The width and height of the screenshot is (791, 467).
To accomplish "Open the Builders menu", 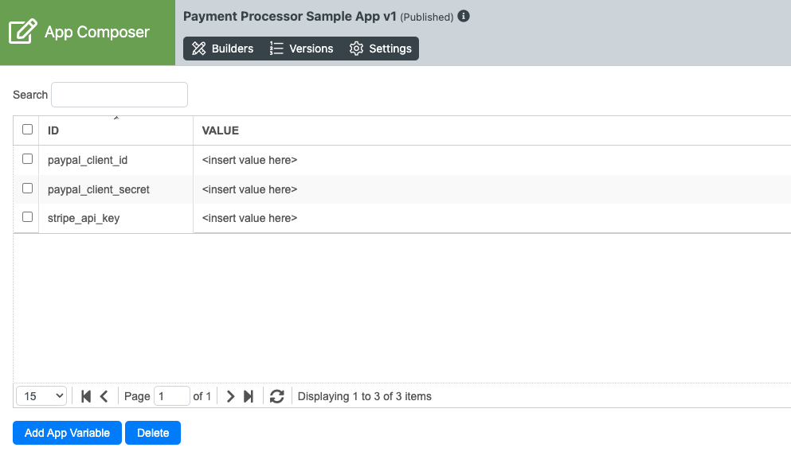I will pos(223,49).
